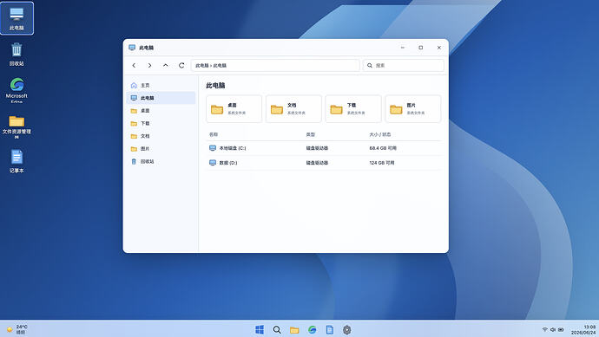Select 本地磁盘 (C:) drive
599x337 pixels.
pos(324,148)
